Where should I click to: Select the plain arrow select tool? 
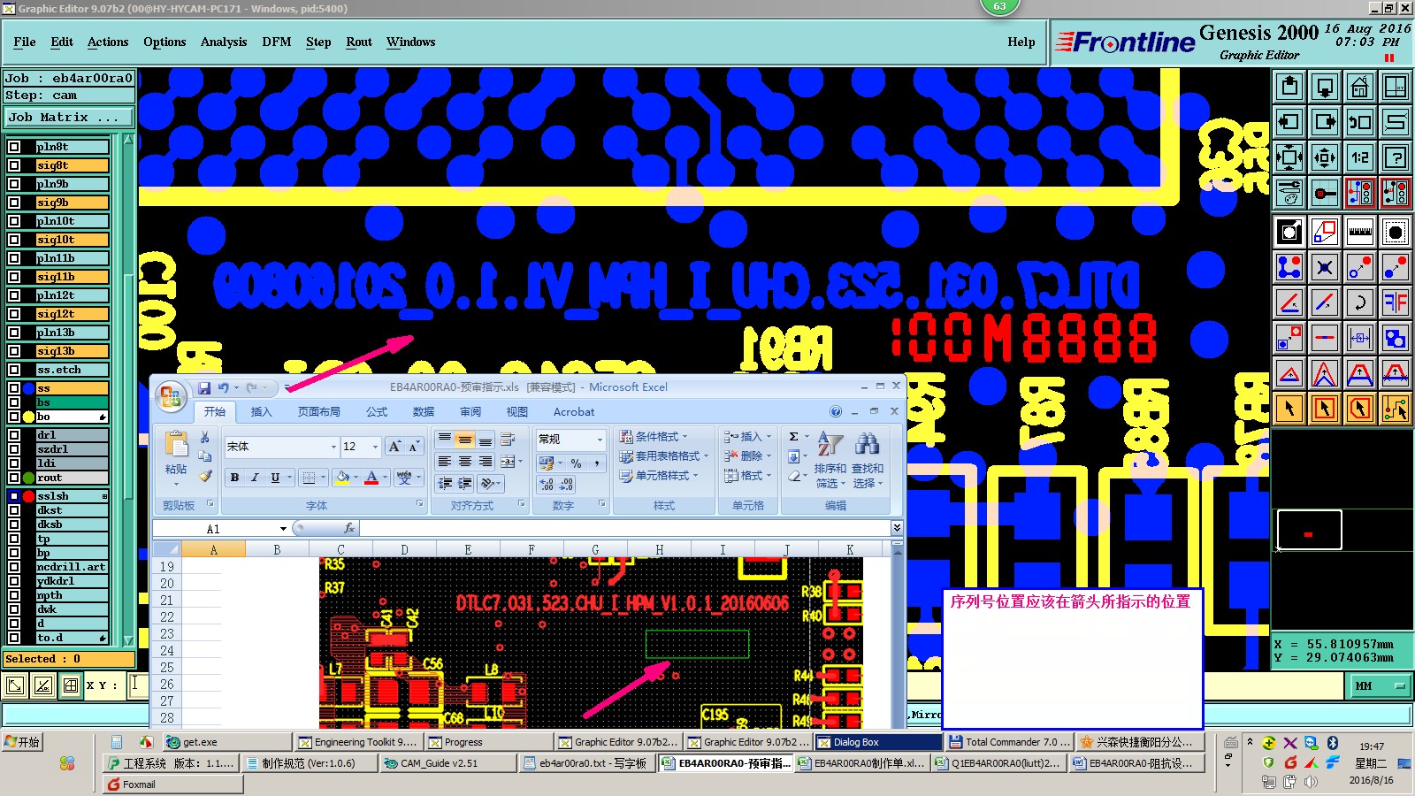coord(1289,409)
